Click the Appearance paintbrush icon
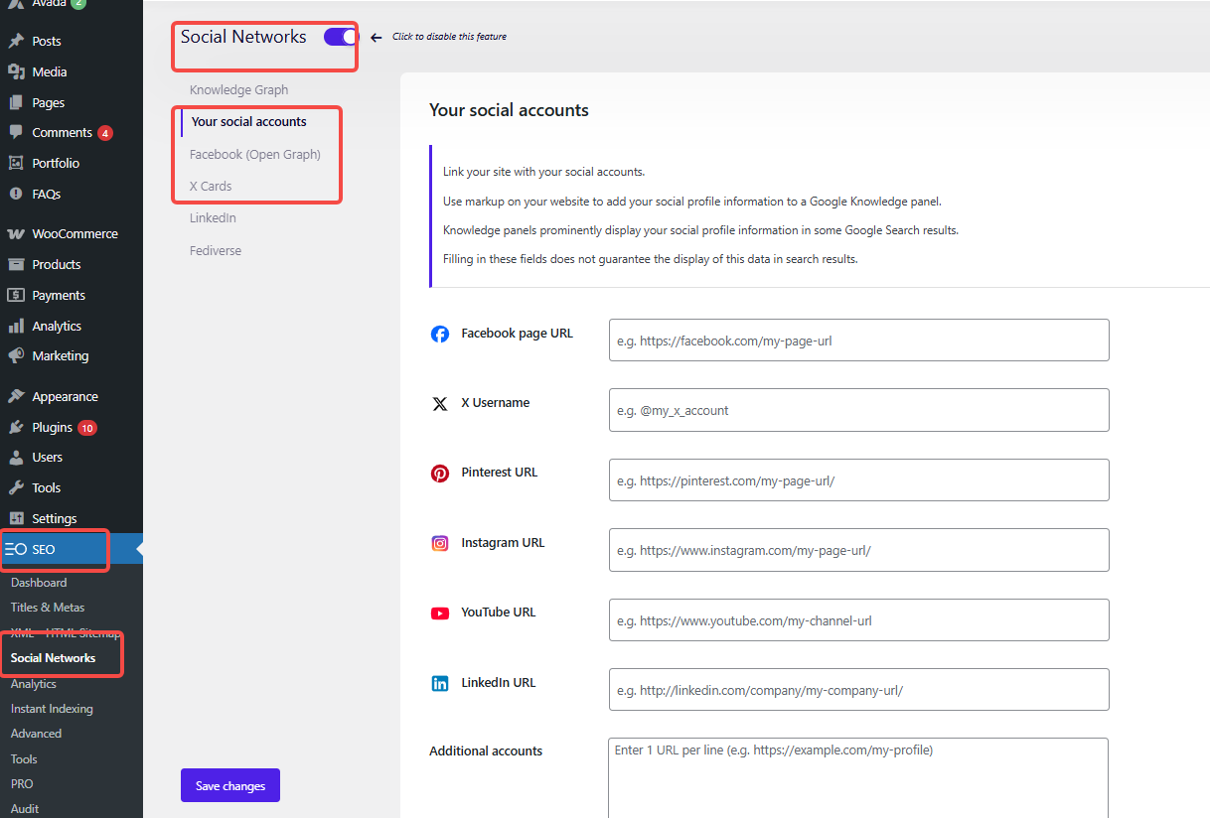Image resolution: width=1210 pixels, height=818 pixels. pyautogui.click(x=16, y=396)
